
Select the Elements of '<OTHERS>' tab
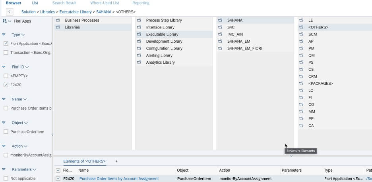tap(85, 161)
